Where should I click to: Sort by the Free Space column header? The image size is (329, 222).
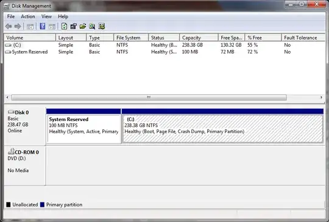pyautogui.click(x=232, y=38)
